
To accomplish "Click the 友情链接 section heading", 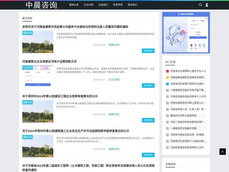I will 170,164.
